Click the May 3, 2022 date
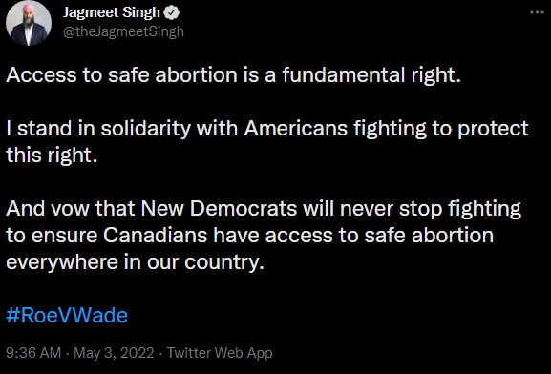Image resolution: width=551 pixels, height=374 pixels. (114, 353)
